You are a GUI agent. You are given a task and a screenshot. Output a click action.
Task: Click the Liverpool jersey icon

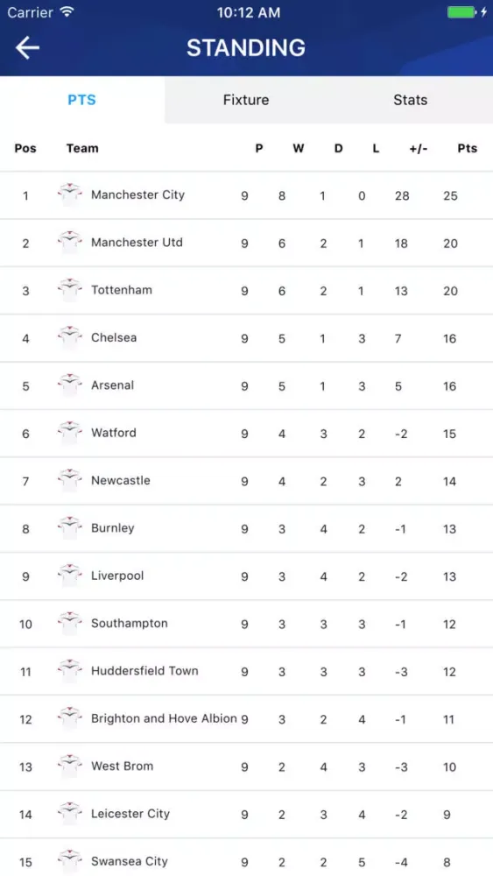click(70, 576)
